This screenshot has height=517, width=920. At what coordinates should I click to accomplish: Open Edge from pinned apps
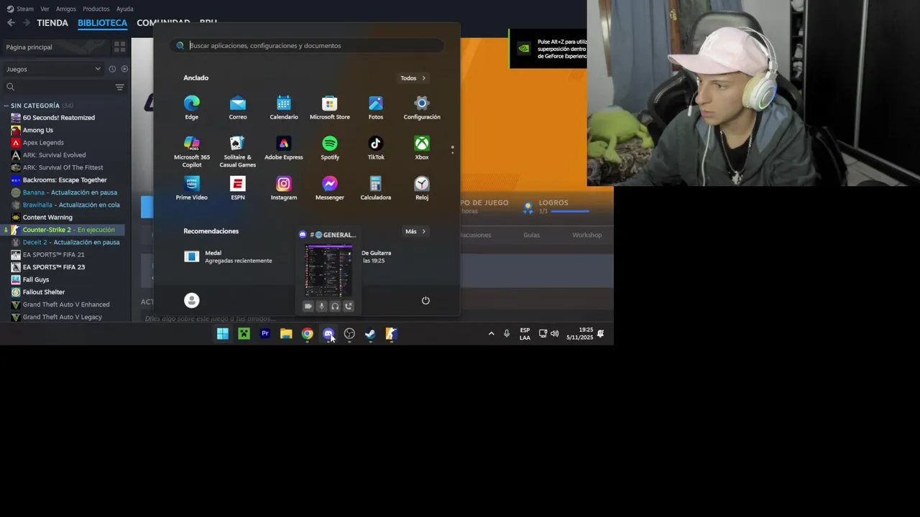click(x=191, y=108)
